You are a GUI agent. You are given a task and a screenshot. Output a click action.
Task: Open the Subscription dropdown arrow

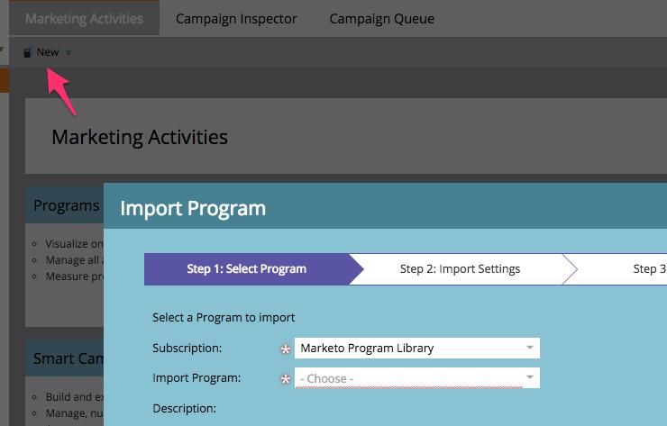coord(530,348)
